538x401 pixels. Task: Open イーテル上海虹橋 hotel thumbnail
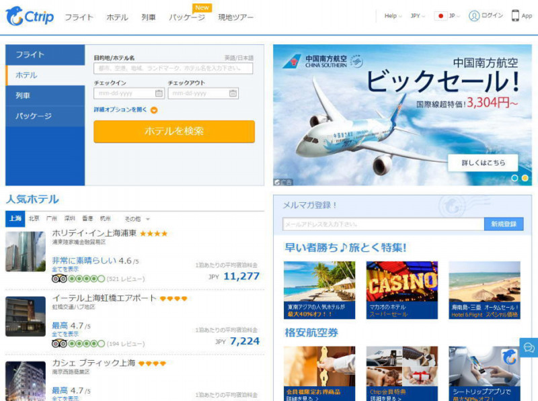pyautogui.click(x=26, y=316)
